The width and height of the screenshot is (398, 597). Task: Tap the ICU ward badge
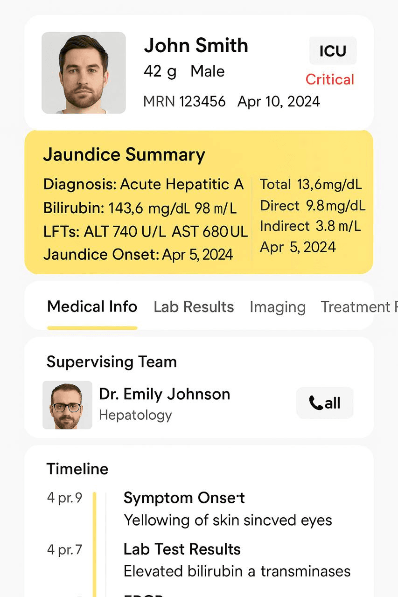(333, 51)
